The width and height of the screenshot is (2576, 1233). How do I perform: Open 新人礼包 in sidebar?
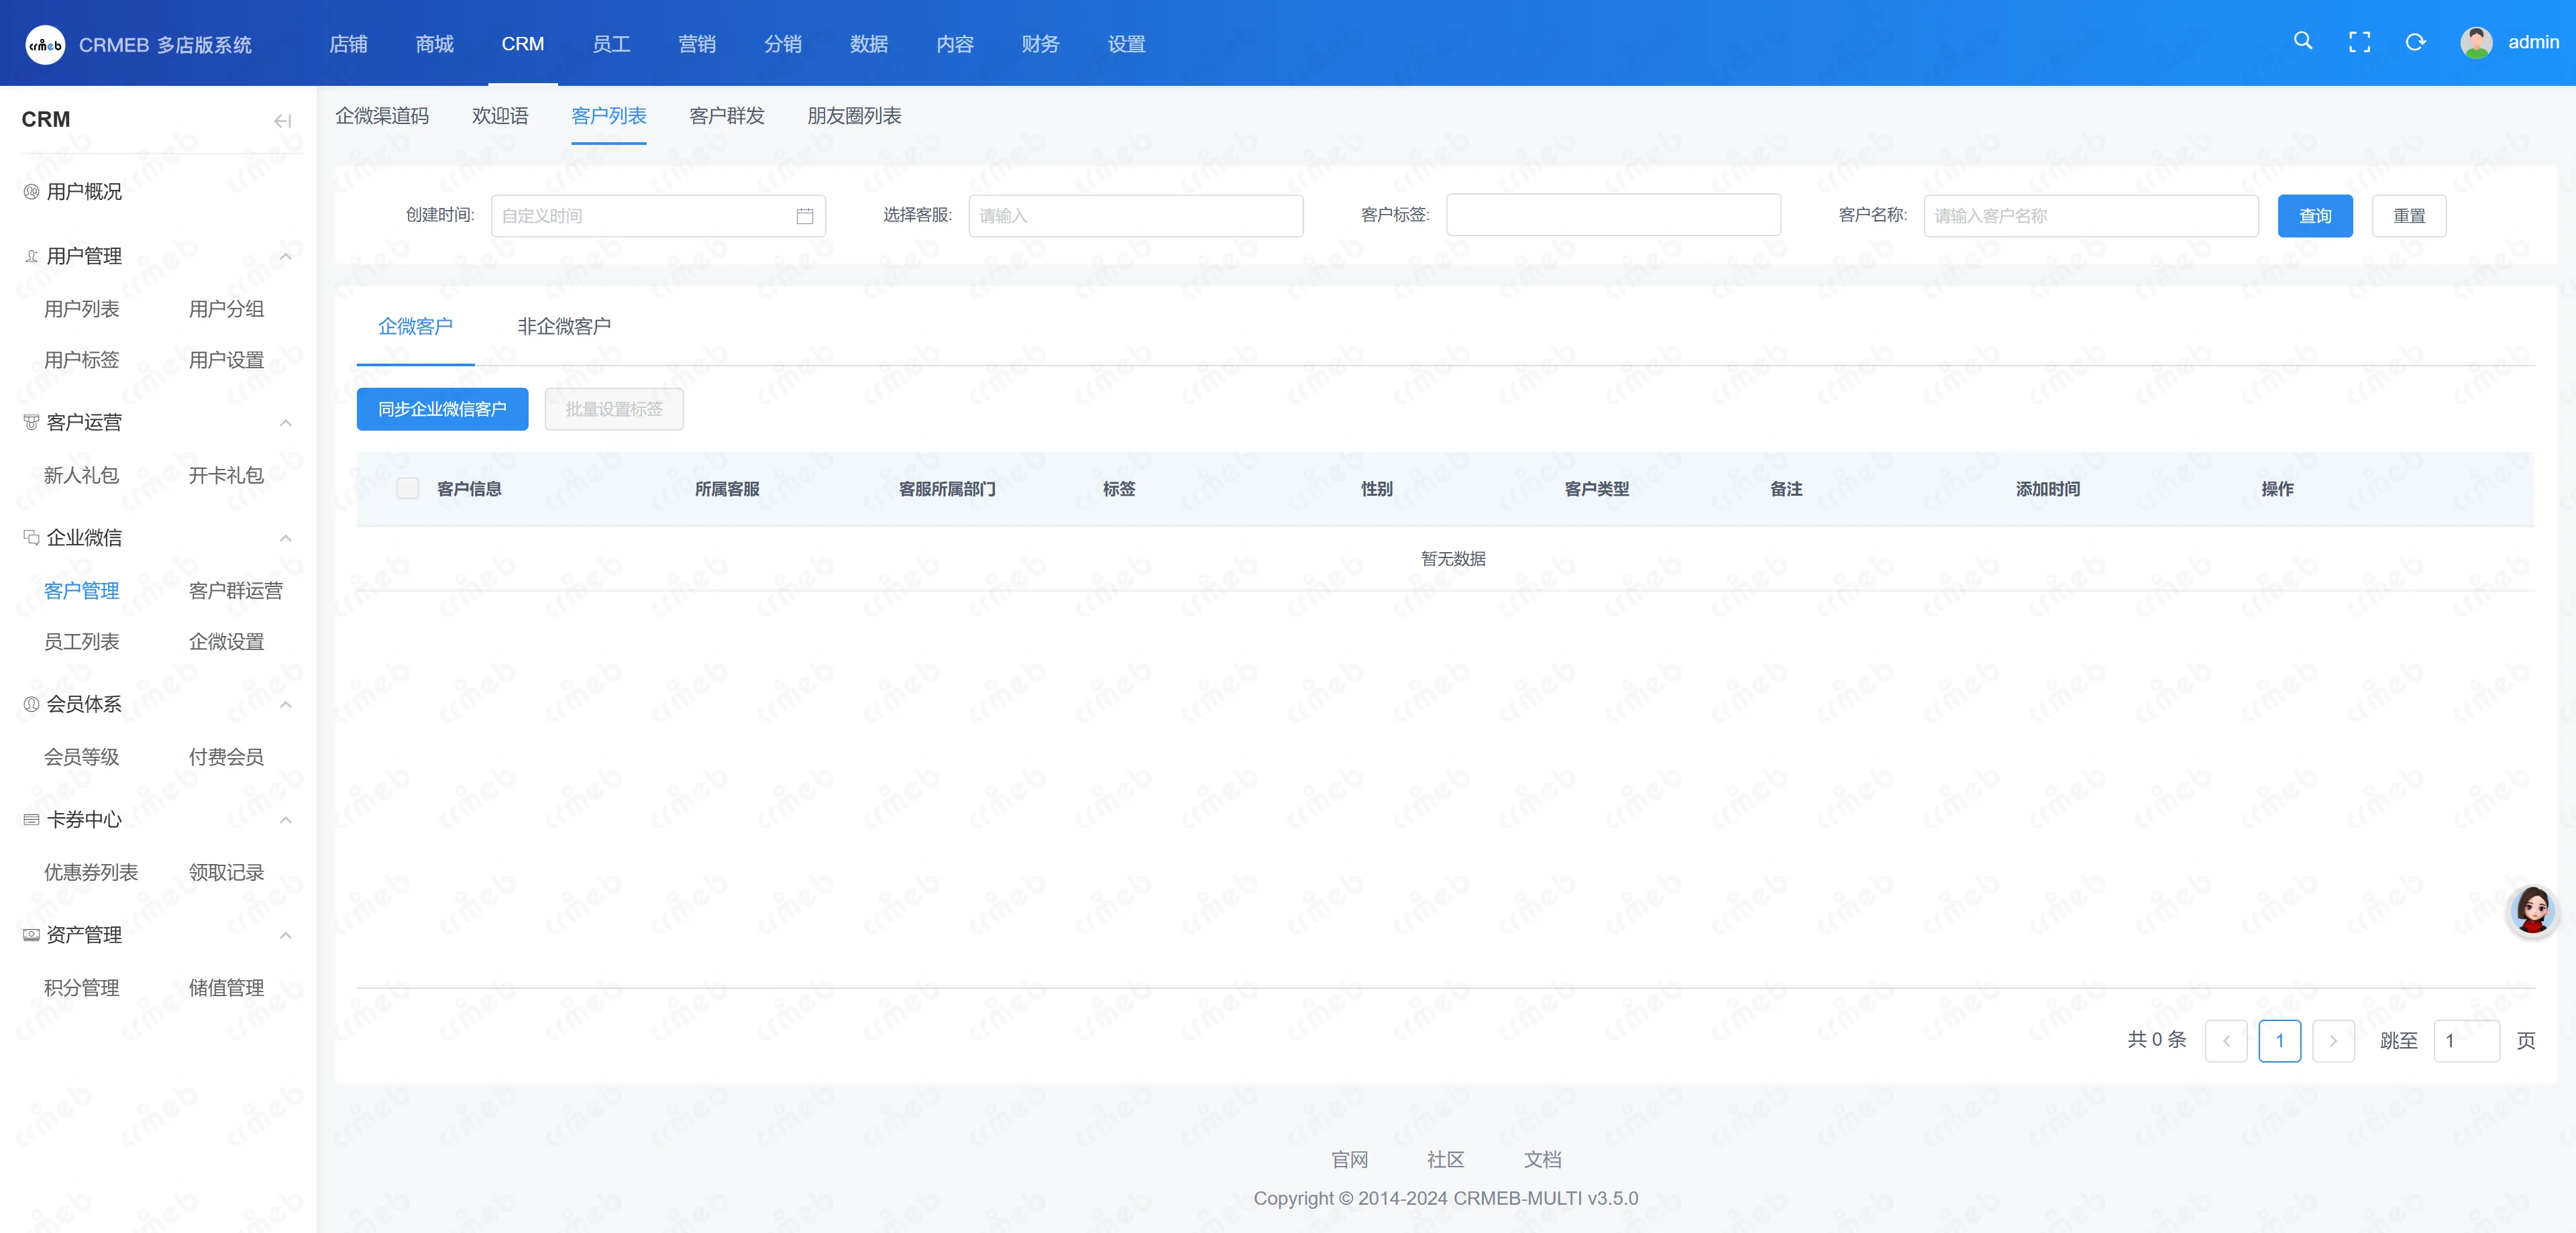click(81, 475)
